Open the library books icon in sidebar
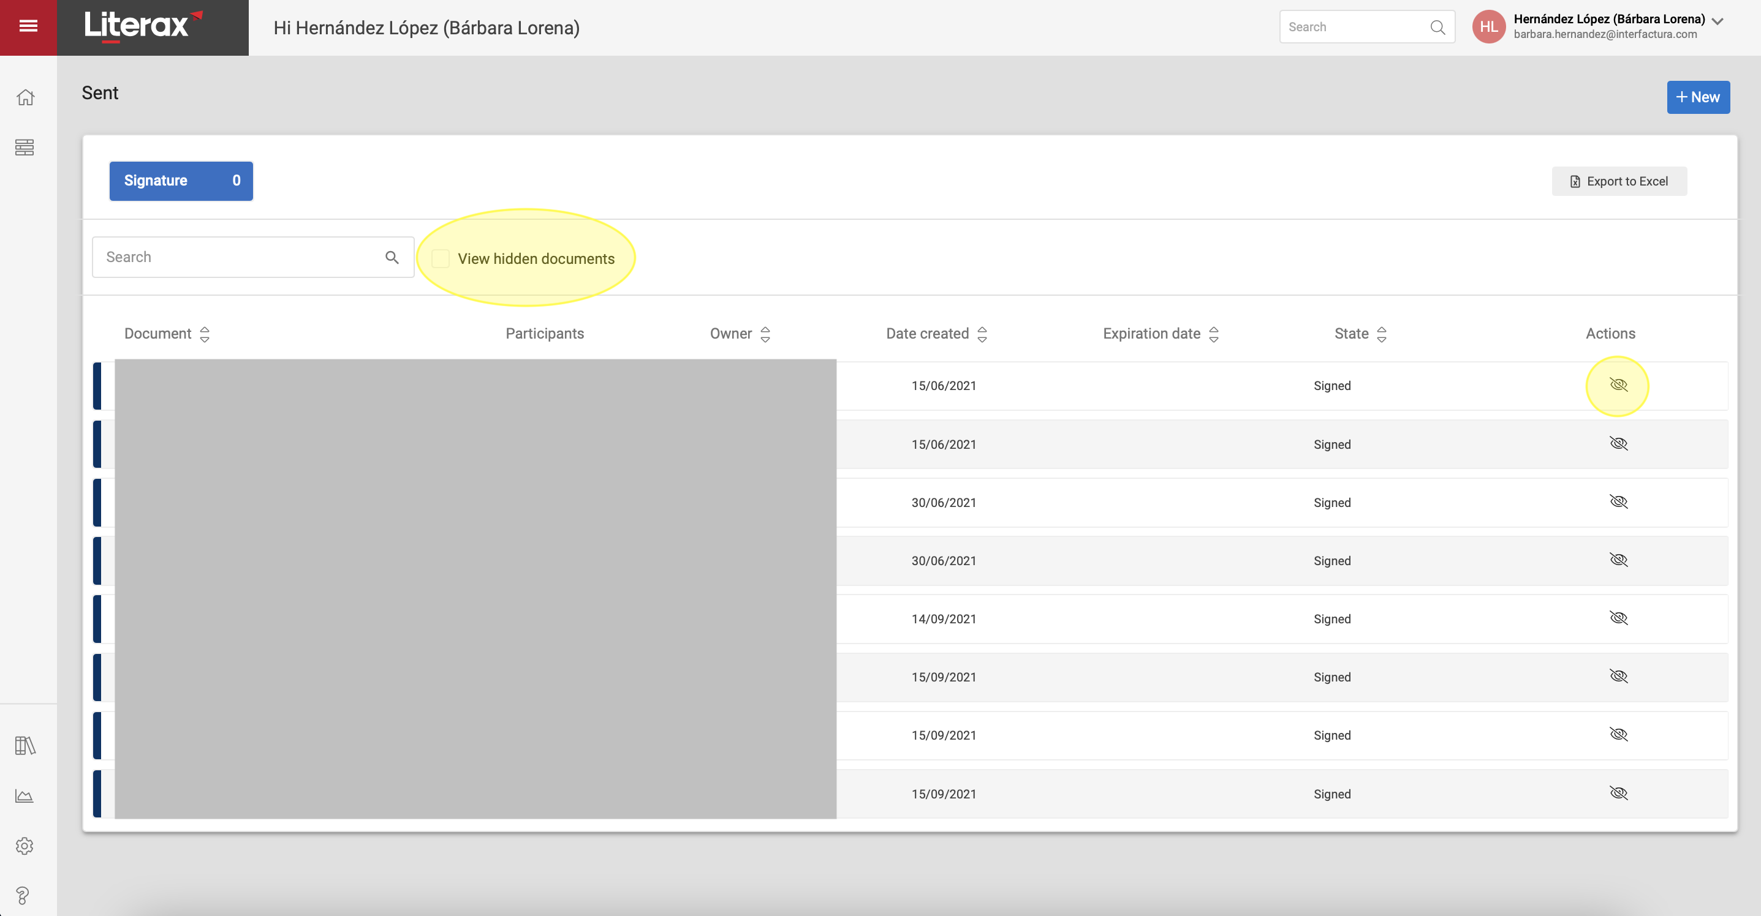Screen dimensions: 1761x916 pyautogui.click(x=24, y=745)
